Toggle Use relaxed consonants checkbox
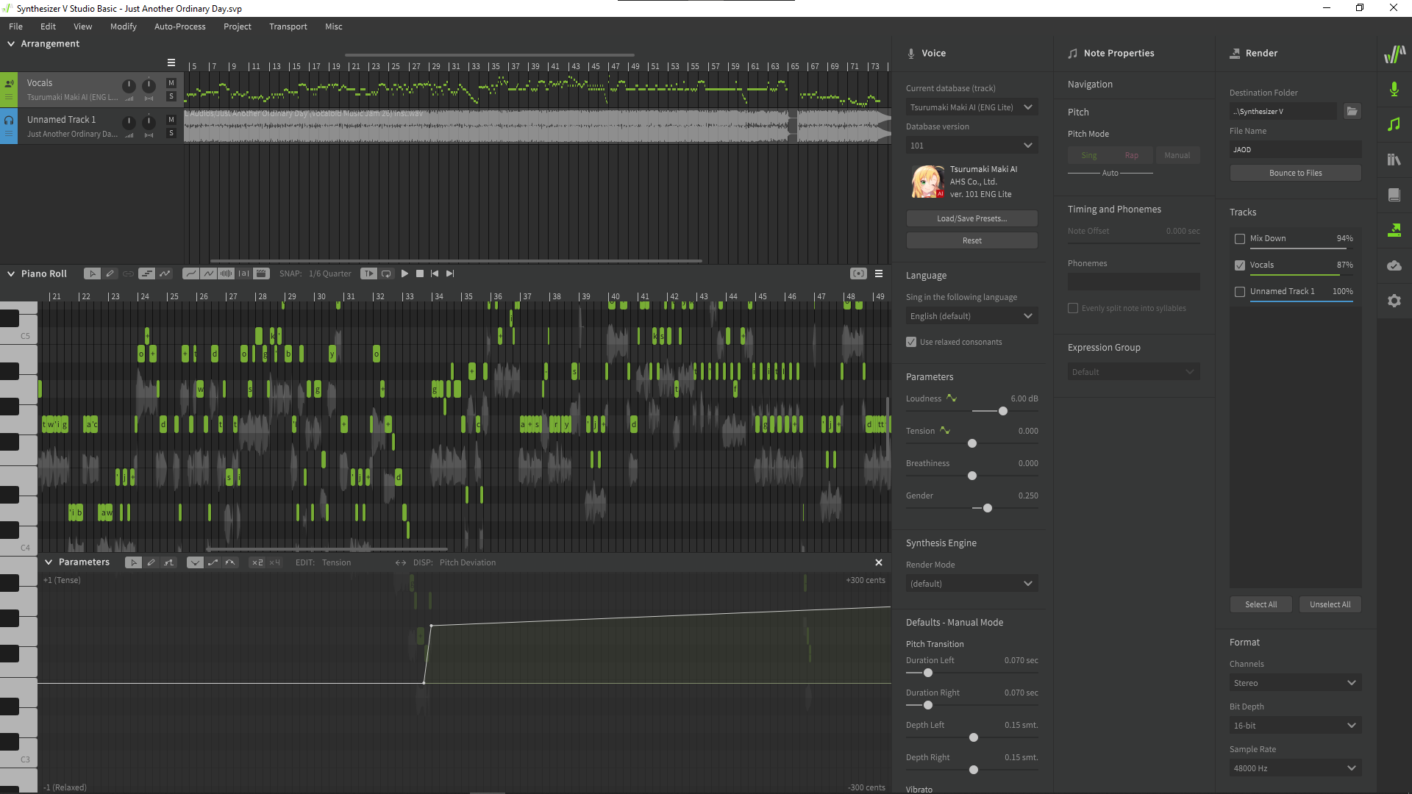This screenshot has width=1412, height=794. [x=911, y=342]
